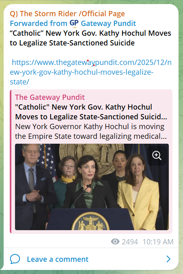Viewport: 183px width, 274px height.
Task: Open the forwarded source Gateway Pundit name
Action: 108,24
